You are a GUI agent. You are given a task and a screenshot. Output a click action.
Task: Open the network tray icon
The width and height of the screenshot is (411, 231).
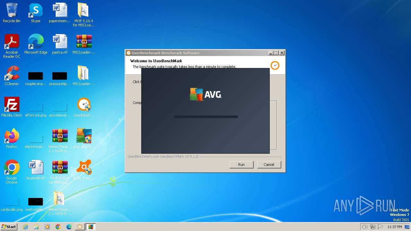[x=373, y=227]
